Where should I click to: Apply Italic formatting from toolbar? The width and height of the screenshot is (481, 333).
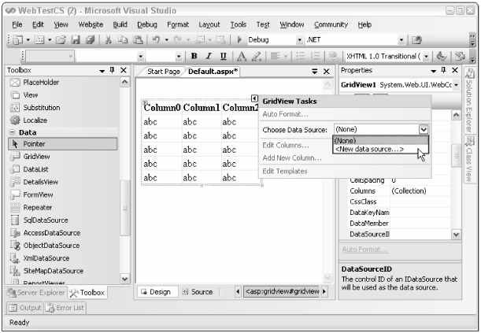pyautogui.click(x=207, y=56)
